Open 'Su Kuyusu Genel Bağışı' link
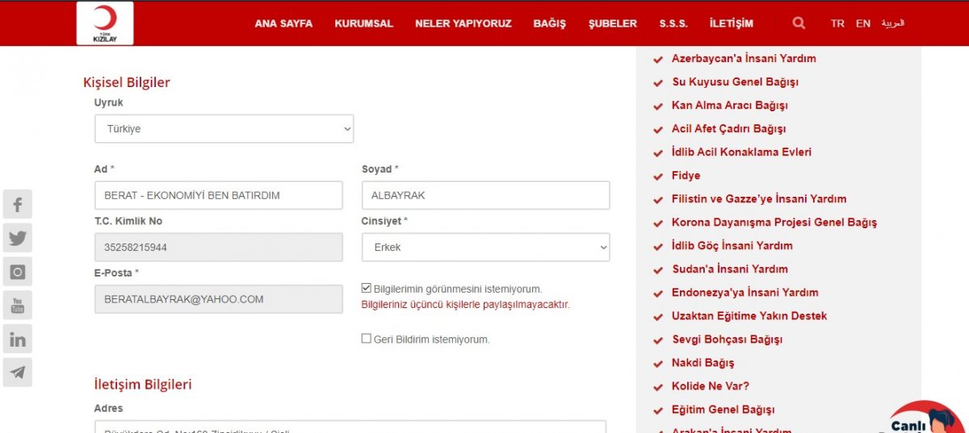 click(x=735, y=82)
